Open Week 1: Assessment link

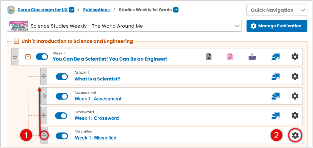[x=98, y=99]
